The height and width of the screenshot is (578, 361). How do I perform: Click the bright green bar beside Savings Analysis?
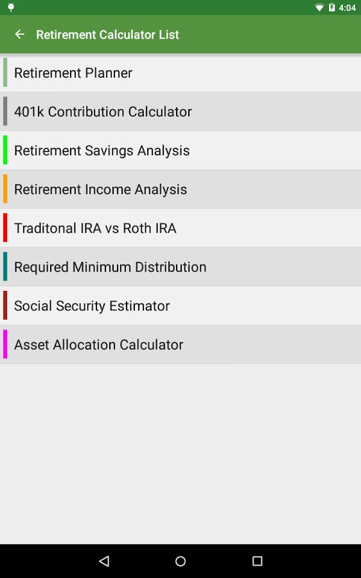pyautogui.click(x=5, y=150)
